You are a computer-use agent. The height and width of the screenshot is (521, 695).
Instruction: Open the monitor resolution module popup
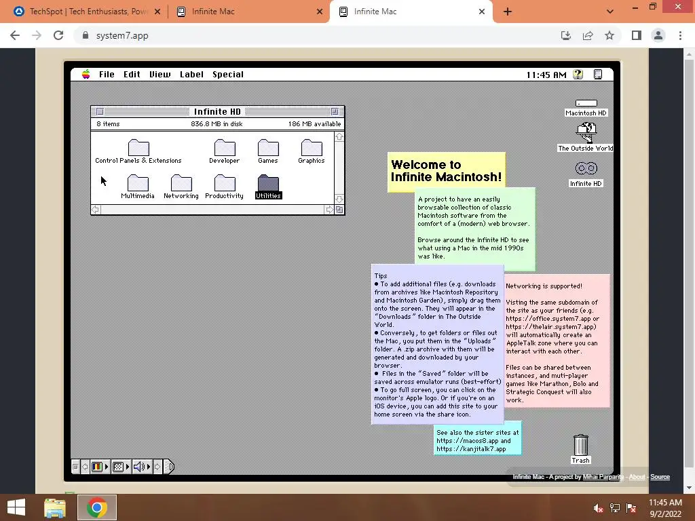pos(121,467)
